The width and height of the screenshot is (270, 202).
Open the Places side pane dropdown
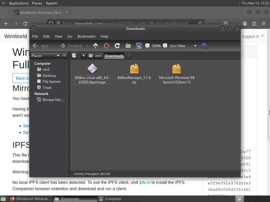[45, 56]
